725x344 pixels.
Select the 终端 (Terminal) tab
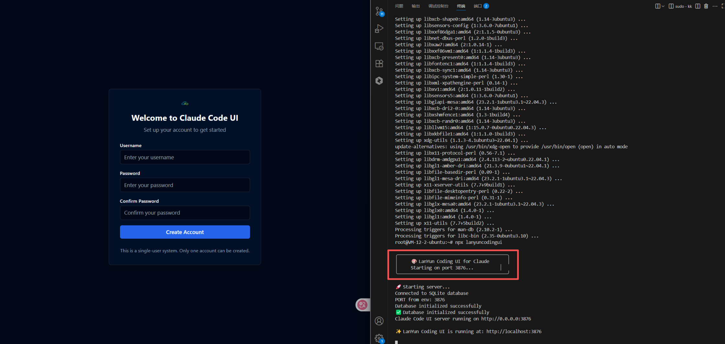(x=461, y=6)
